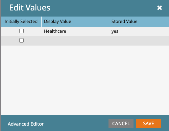This screenshot has height=131, width=169.
Task: Click the Edit Values dialog title
Action: pyautogui.click(x=30, y=8)
